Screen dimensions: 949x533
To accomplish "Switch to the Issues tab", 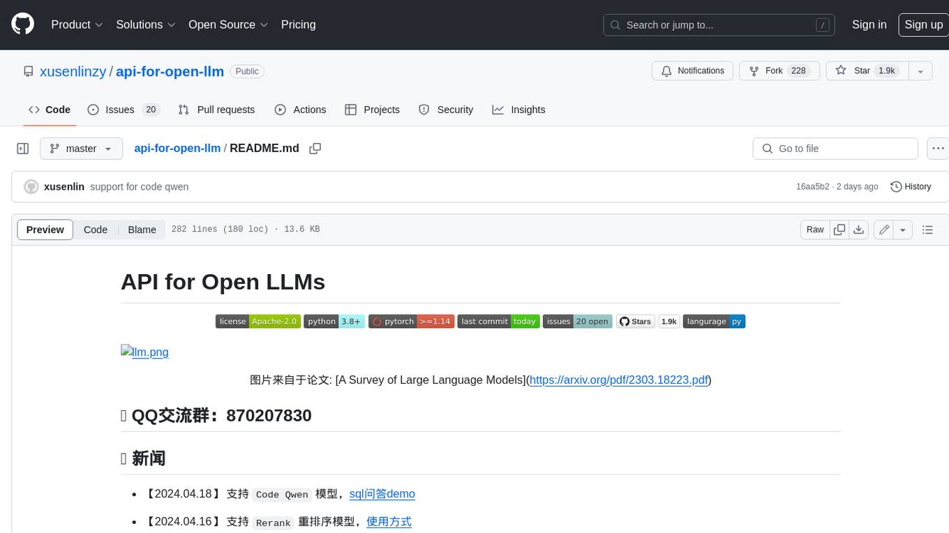I will coord(124,110).
